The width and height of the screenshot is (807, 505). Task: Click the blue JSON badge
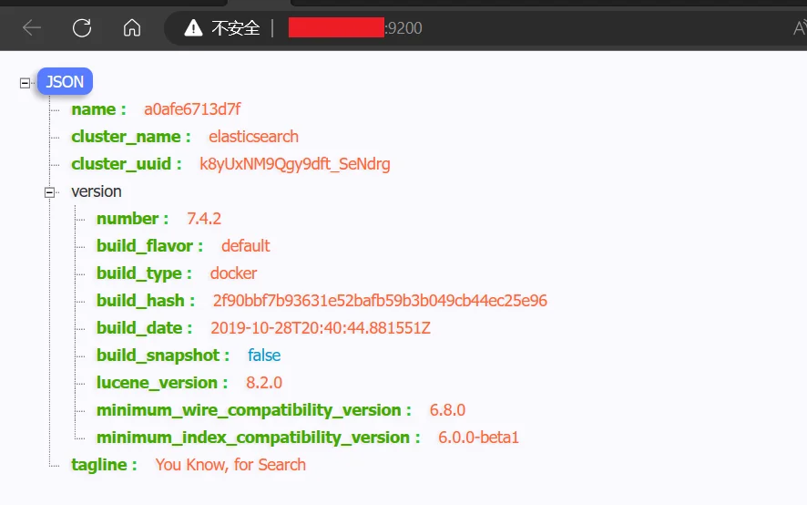point(65,81)
